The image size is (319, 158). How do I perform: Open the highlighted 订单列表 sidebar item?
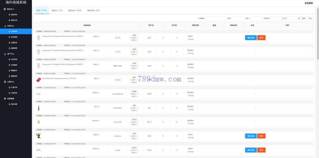(x=14, y=31)
